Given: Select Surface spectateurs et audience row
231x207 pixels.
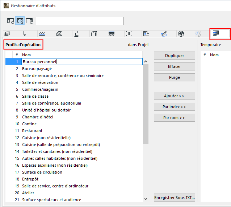Looking at the screenshot, I should 74,200.
